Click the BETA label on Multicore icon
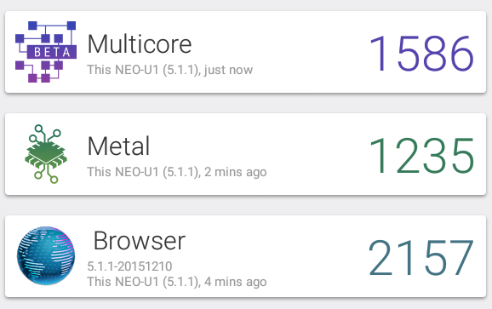 (x=52, y=52)
